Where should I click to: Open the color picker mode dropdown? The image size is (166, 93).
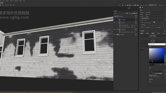(156, 47)
